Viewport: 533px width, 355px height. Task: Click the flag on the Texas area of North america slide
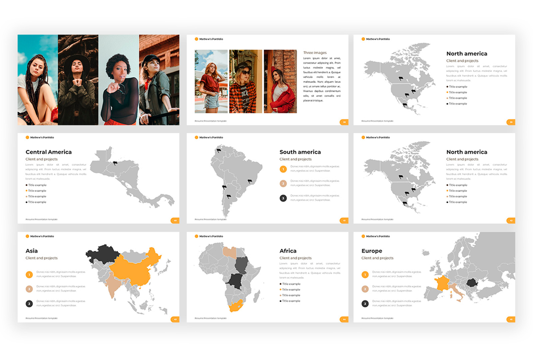coord(407,95)
